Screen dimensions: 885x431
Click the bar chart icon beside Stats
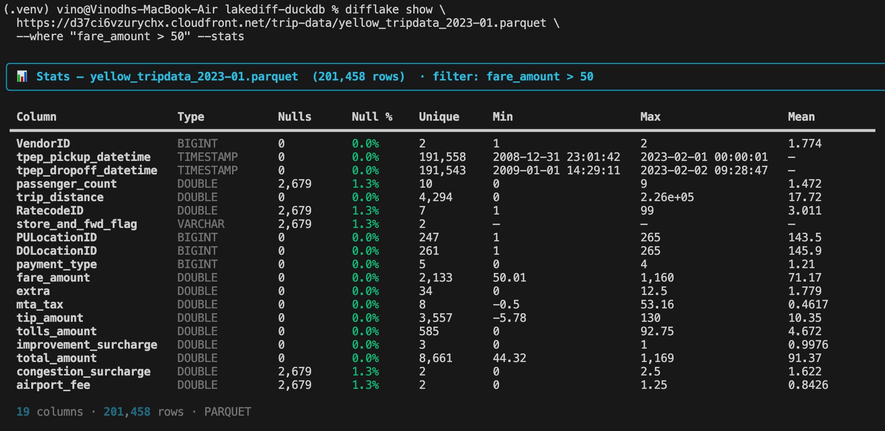22,77
